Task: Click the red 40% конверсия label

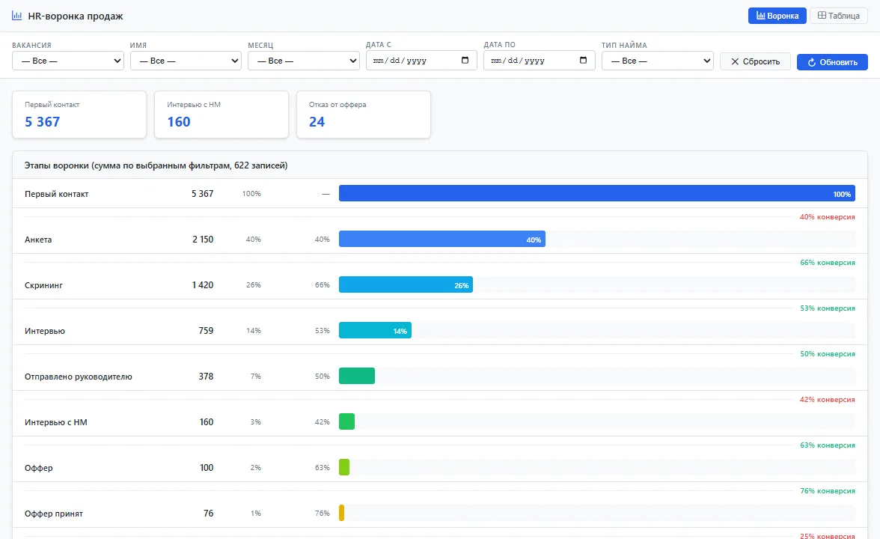Action: click(828, 217)
